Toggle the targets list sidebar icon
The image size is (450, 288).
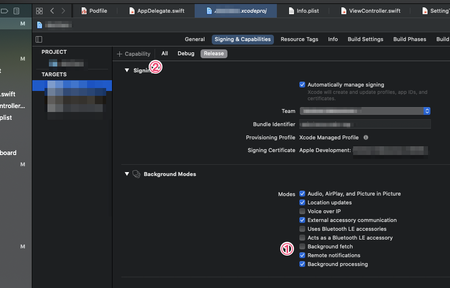tap(39, 39)
